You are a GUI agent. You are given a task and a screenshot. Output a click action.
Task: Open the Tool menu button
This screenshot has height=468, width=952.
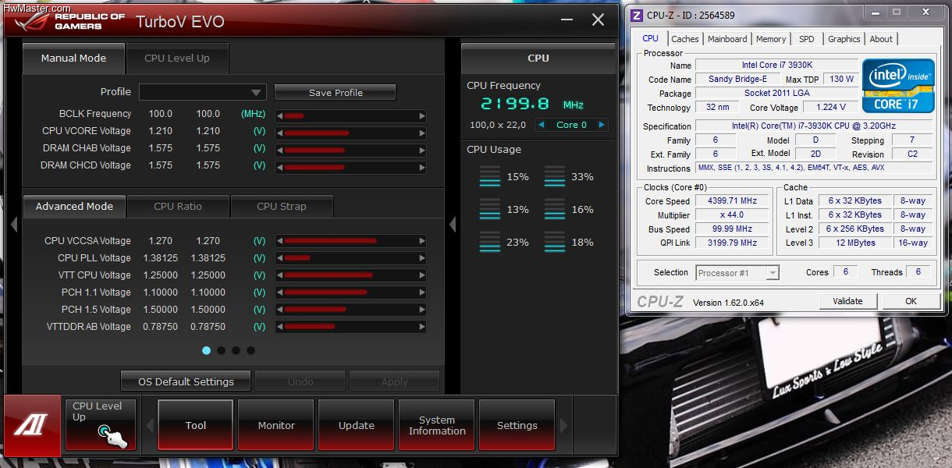[x=196, y=425]
